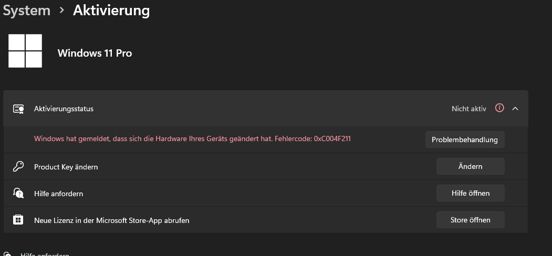Navigate back to System breadcrumb
The width and height of the screenshot is (552, 256).
click(26, 10)
